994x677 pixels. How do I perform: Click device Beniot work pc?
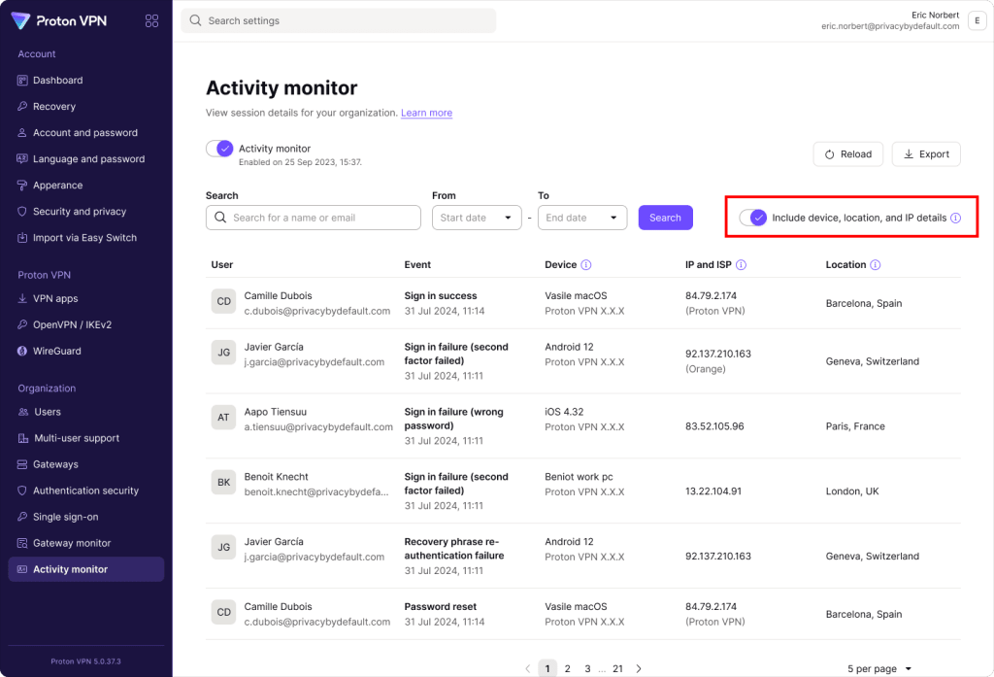[x=579, y=477]
